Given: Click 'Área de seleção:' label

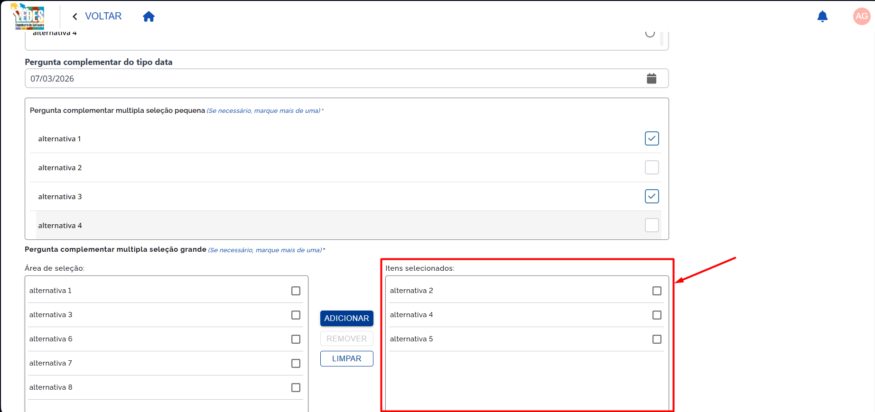Looking at the screenshot, I should pyautogui.click(x=55, y=268).
